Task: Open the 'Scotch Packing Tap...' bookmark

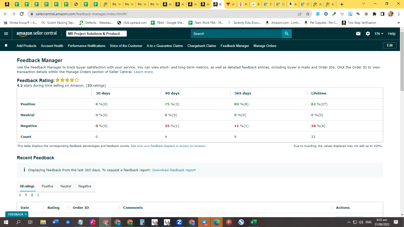Action: (58, 23)
